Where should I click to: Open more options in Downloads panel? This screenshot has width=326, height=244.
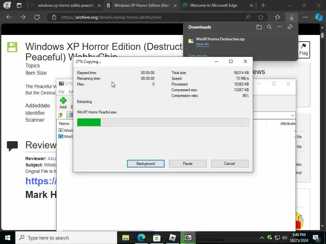pyautogui.click(x=280, y=27)
